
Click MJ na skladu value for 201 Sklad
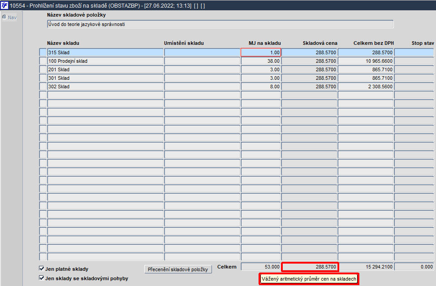[261, 69]
